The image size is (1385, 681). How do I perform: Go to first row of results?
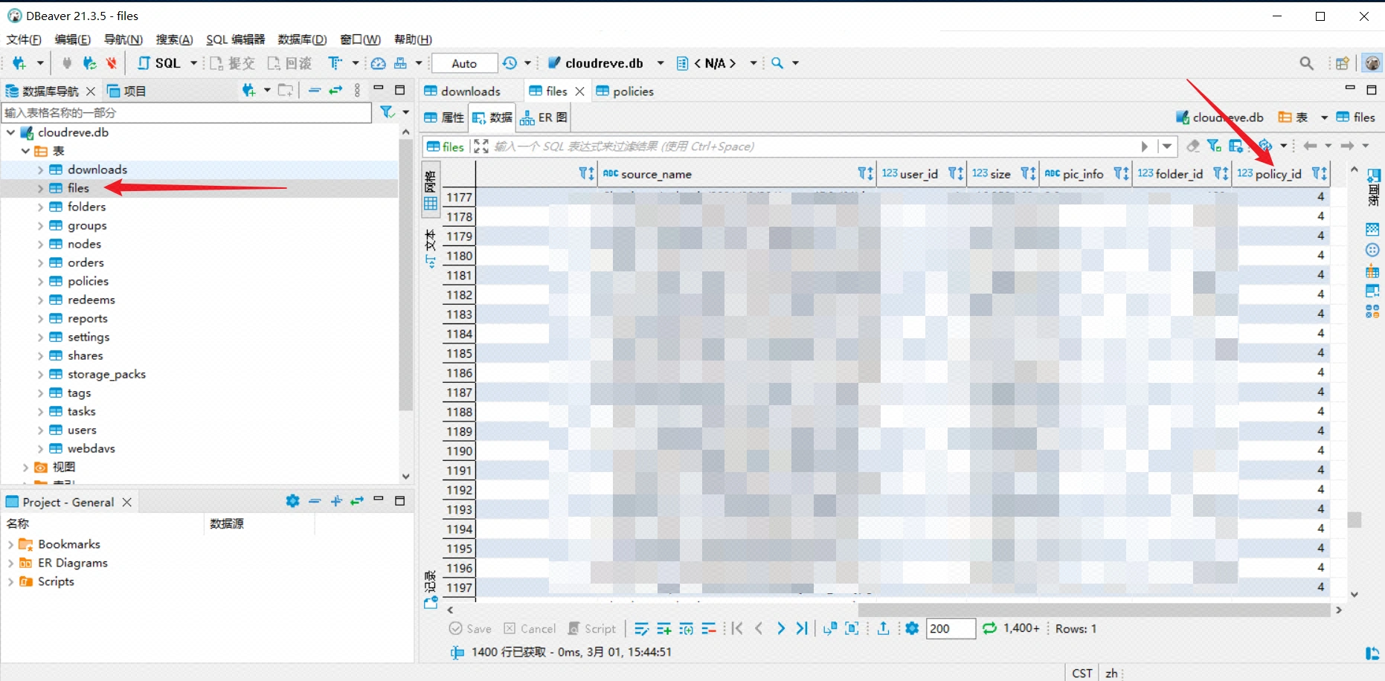[737, 629]
